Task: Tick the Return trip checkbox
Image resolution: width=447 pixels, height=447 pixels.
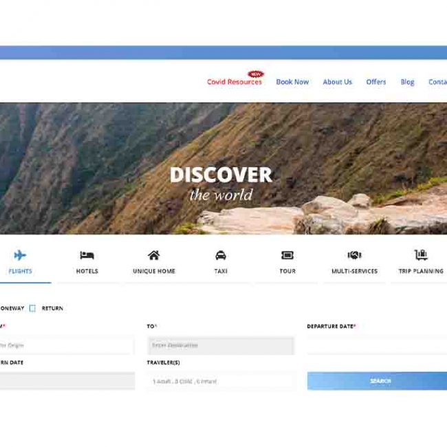Action: coord(32,308)
